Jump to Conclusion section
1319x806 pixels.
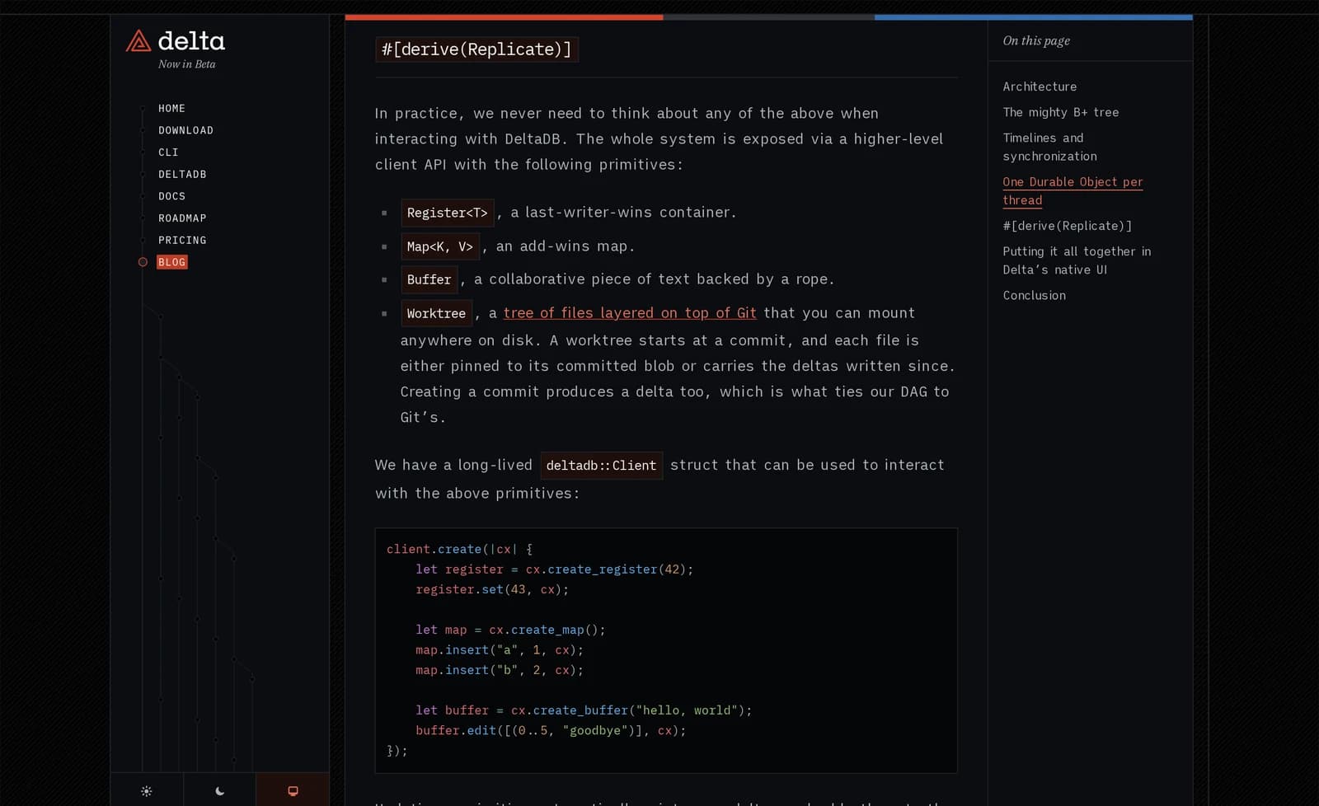click(x=1034, y=295)
